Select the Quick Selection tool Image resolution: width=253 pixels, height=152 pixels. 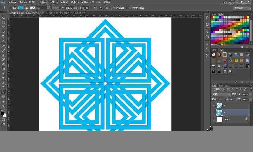coord(3,32)
